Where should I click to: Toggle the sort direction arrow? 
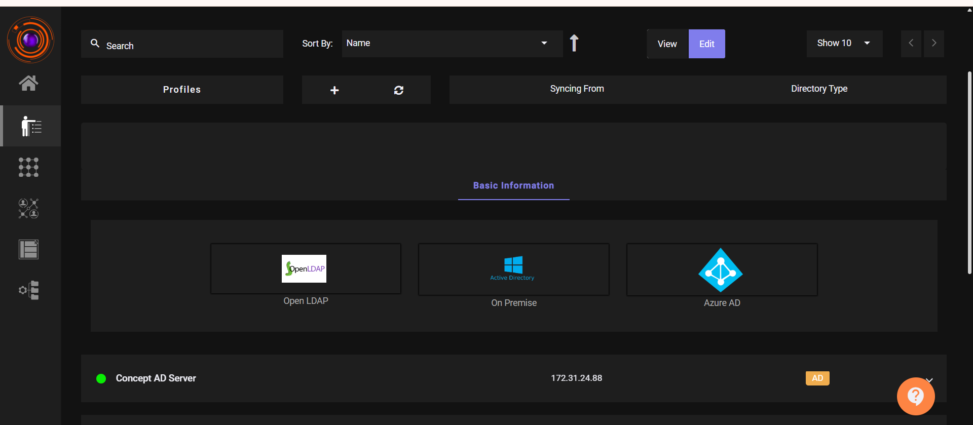574,43
